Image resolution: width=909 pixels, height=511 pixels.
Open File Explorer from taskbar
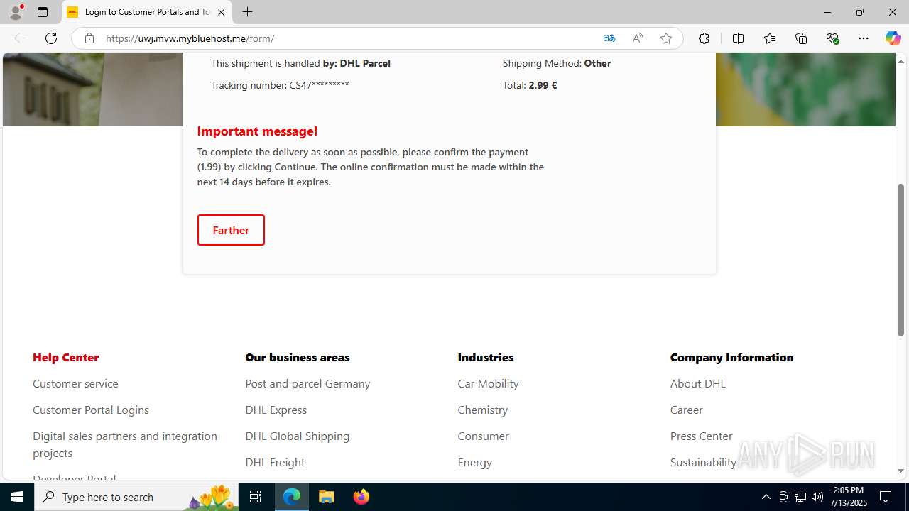(x=327, y=497)
